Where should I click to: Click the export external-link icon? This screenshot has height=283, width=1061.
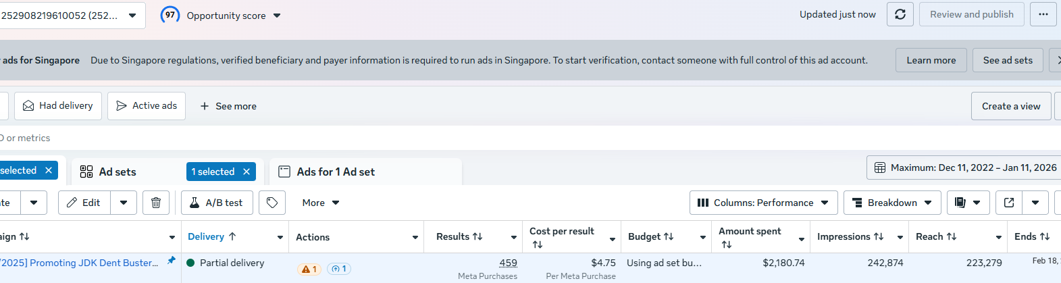coord(1009,203)
